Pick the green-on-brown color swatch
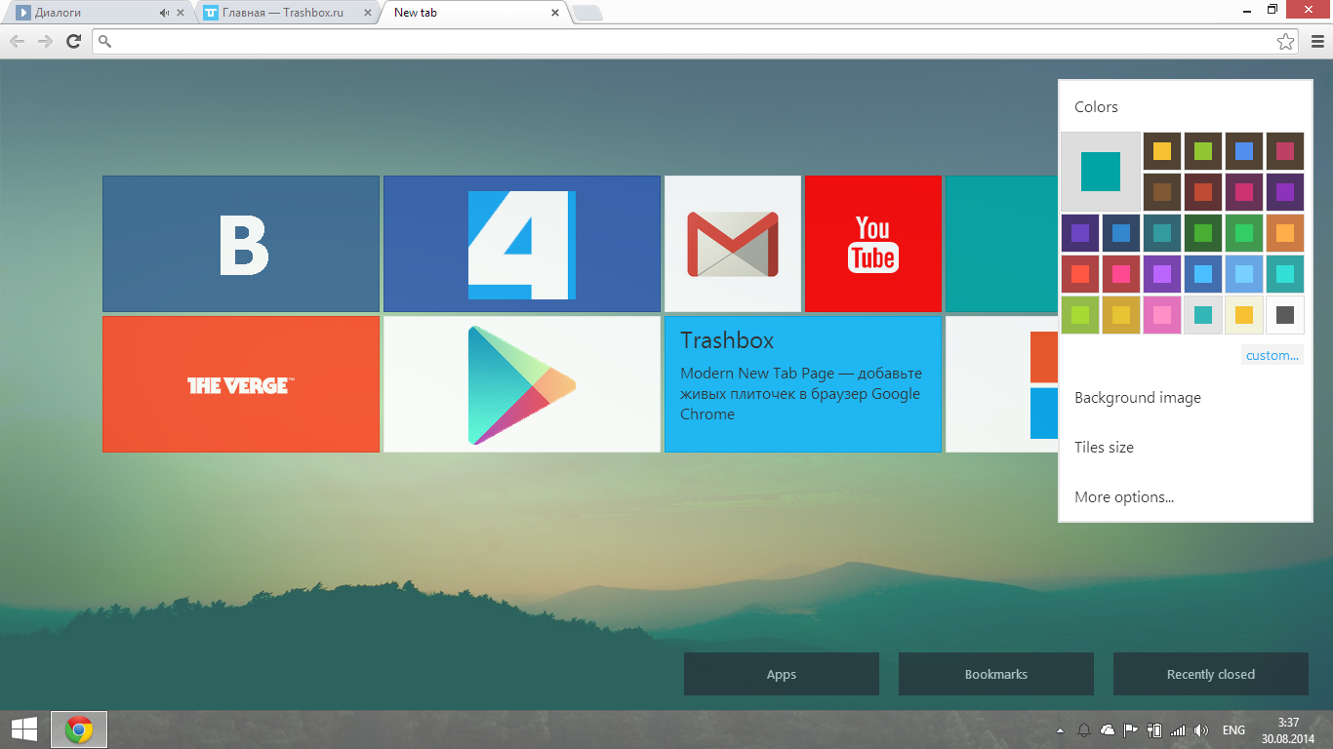1333x749 pixels. pos(1203,151)
